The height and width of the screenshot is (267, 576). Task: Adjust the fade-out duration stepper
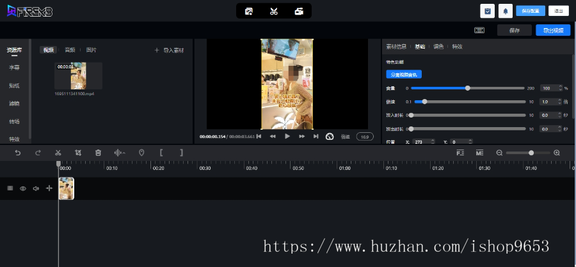click(x=560, y=129)
